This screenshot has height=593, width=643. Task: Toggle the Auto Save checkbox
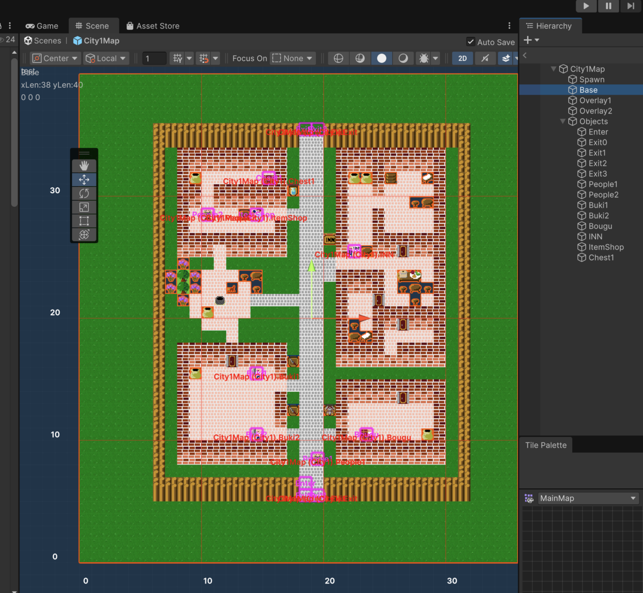click(x=471, y=42)
